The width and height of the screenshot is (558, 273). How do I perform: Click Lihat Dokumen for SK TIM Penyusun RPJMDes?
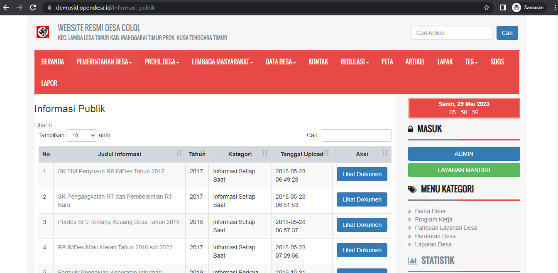[362, 174]
